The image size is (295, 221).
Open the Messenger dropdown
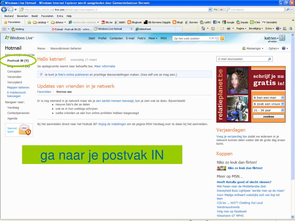[253, 48]
